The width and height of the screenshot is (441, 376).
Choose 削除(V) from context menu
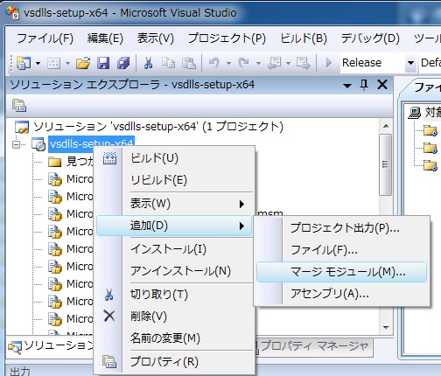click(x=149, y=317)
